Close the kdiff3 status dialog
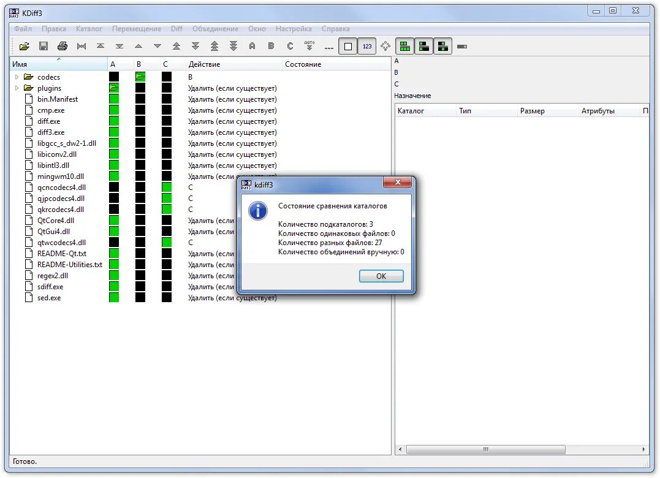Viewport: 660px width, 478px height. 397,182
